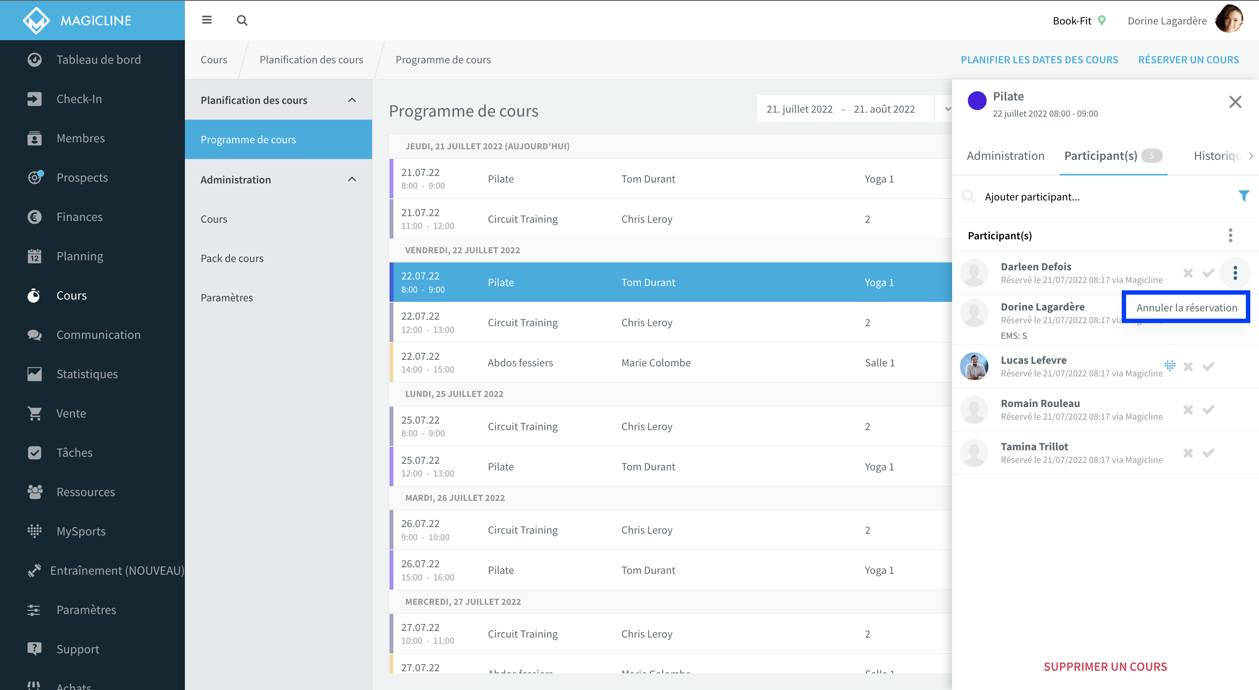Switch to the Administration tab
The height and width of the screenshot is (690, 1259).
point(1005,156)
